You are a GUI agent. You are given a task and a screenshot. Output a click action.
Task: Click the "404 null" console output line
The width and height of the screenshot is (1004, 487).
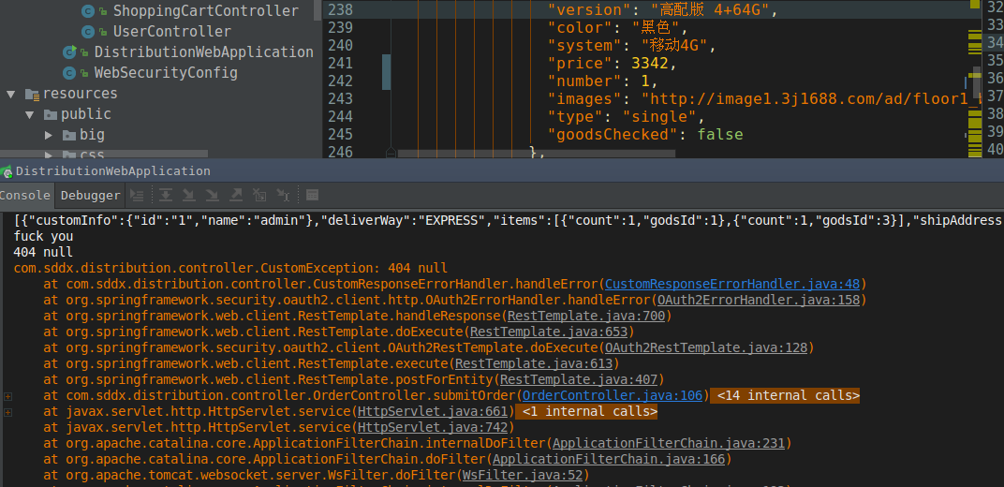[x=43, y=252]
